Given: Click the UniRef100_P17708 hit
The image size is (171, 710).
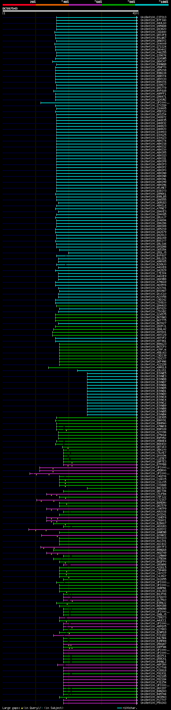Looking at the screenshot, I should (x=153, y=667).
